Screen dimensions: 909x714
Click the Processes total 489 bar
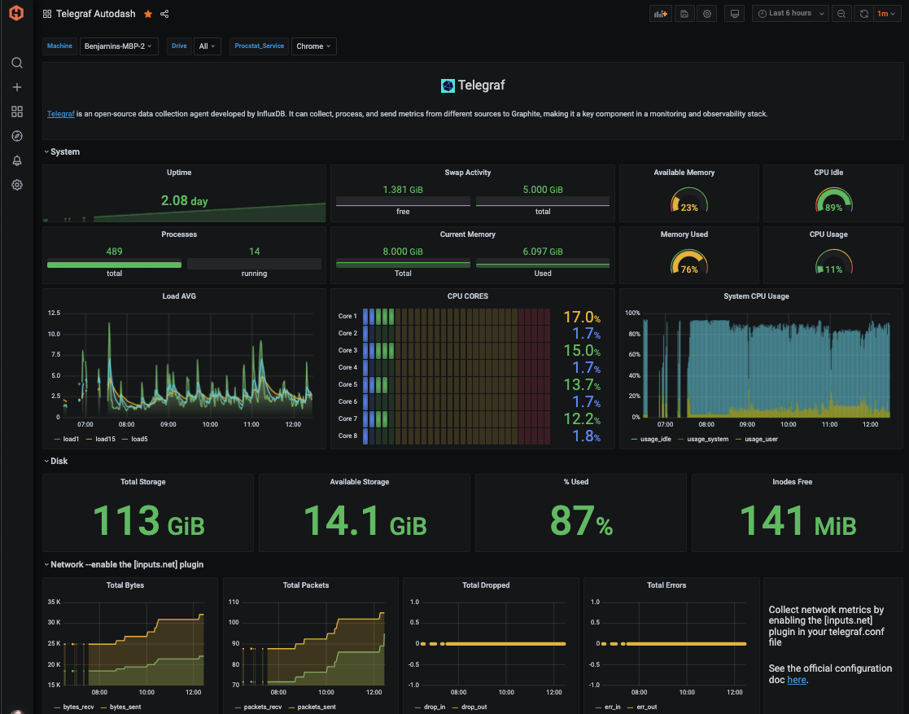coord(114,265)
